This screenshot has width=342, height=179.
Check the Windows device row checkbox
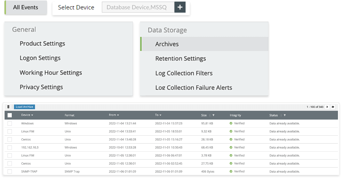(10, 123)
